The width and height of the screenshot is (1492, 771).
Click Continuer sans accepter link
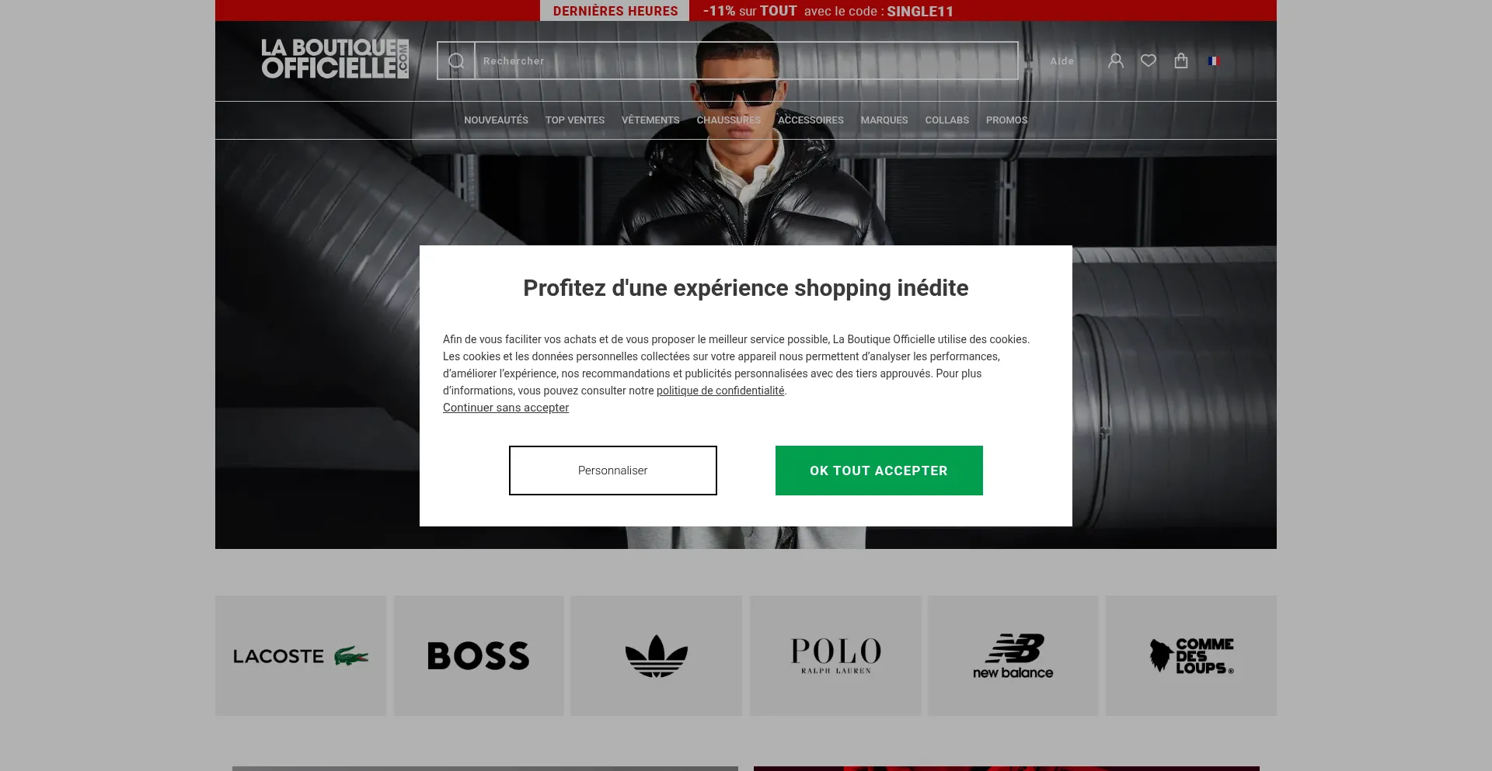tap(506, 408)
